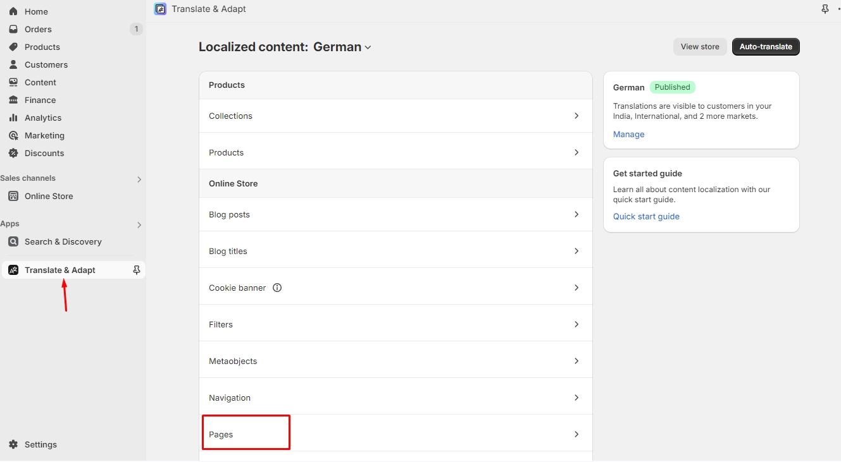Open Orders via its inbox icon
This screenshot has width=841, height=462.
13,29
